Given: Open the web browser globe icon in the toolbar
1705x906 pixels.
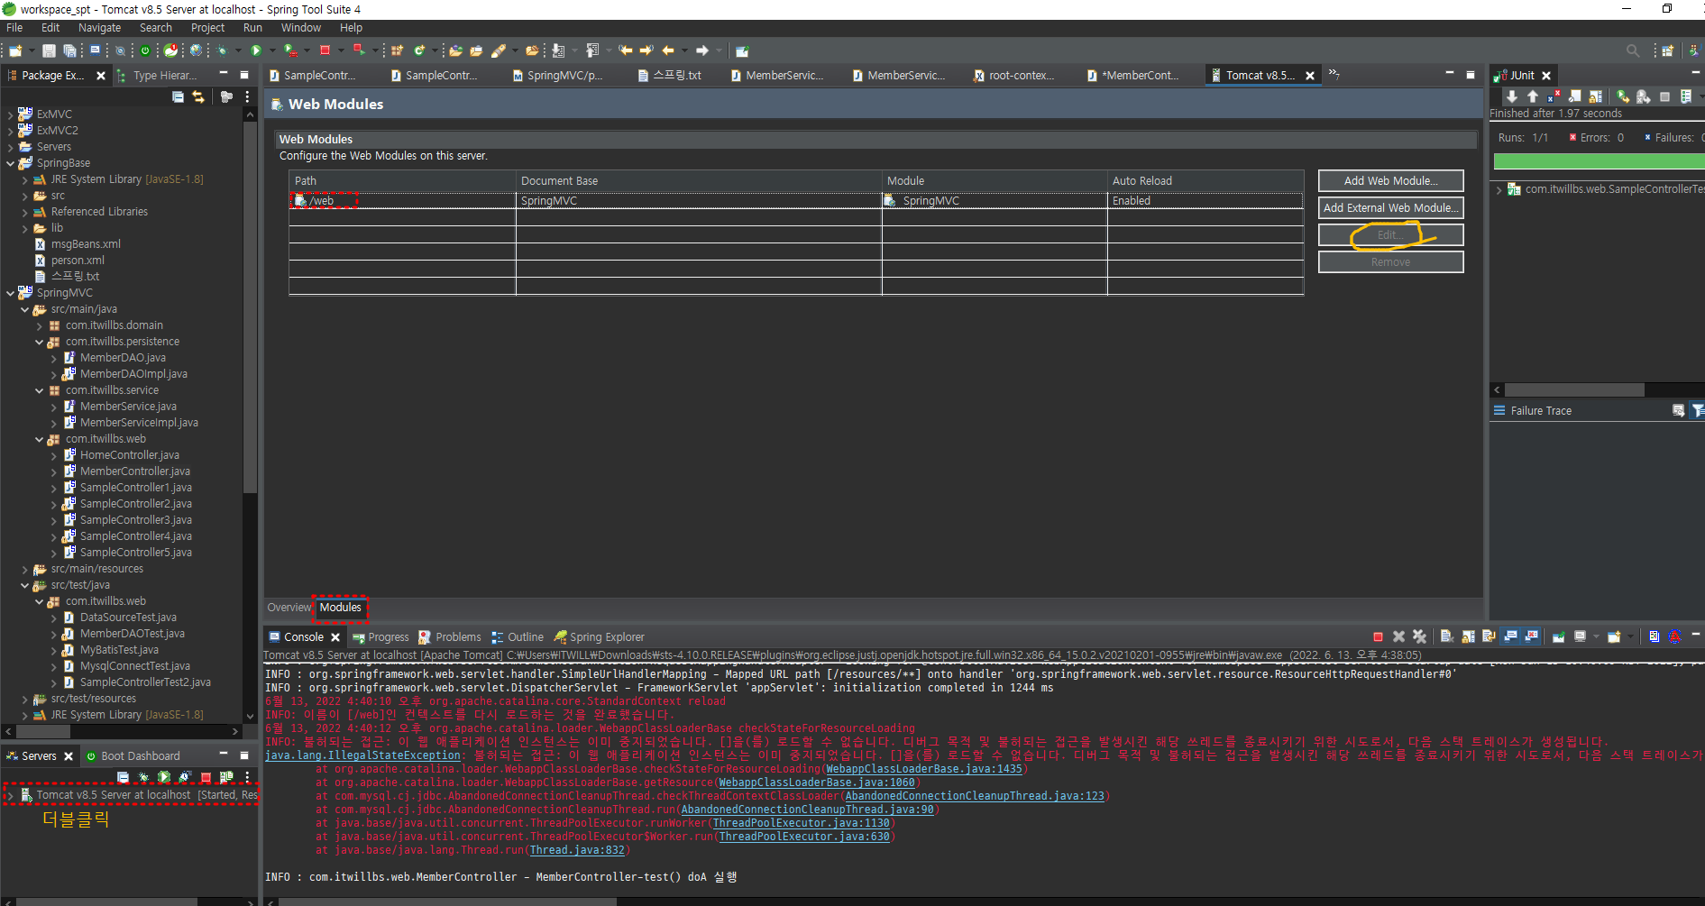Looking at the screenshot, I should point(196,50).
